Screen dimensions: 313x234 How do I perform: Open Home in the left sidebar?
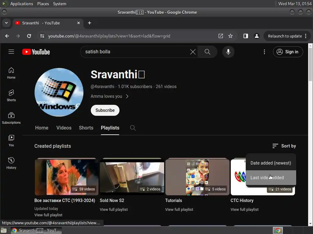(x=11, y=73)
